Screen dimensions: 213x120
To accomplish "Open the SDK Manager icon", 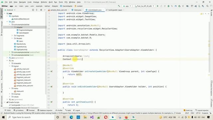I will pos(203,6).
